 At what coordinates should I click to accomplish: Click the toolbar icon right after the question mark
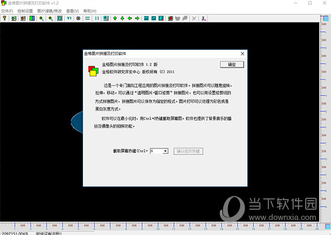[14, 19]
